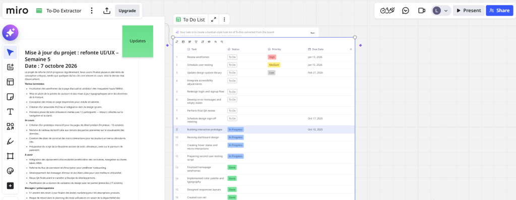Open the Medium priority tag

pos(274,65)
